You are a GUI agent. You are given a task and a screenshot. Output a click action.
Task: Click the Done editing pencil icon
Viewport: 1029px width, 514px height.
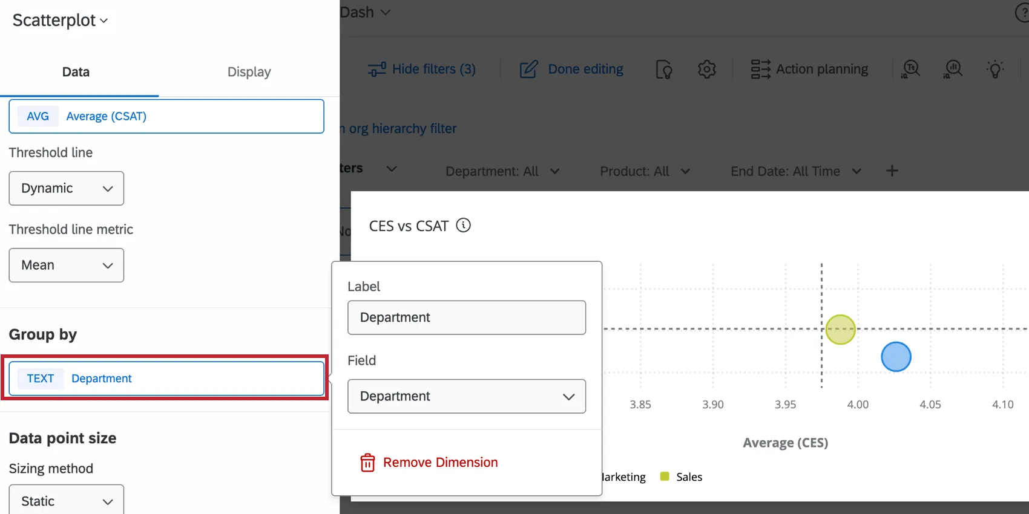coord(528,70)
